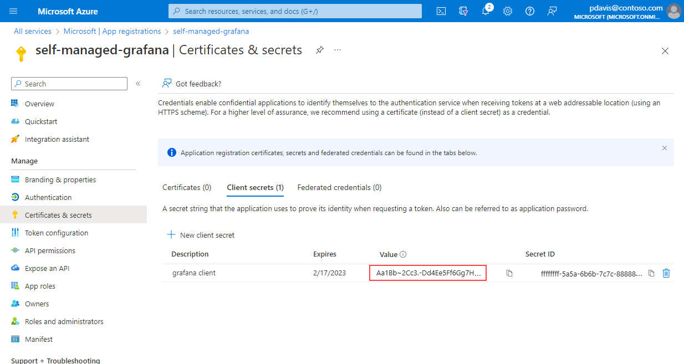Open the Cloud Shell icon in top bar
Image resolution: width=684 pixels, height=364 pixels.
click(441, 11)
